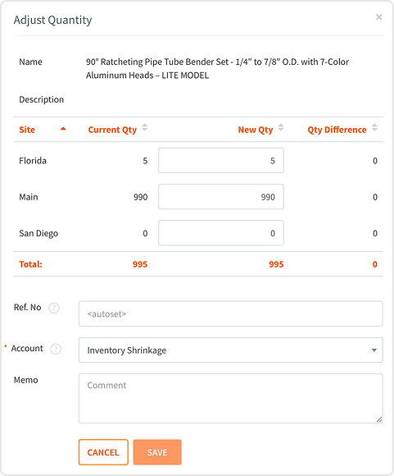Click Main New Qty input field
This screenshot has height=476, width=394.
coord(221,197)
